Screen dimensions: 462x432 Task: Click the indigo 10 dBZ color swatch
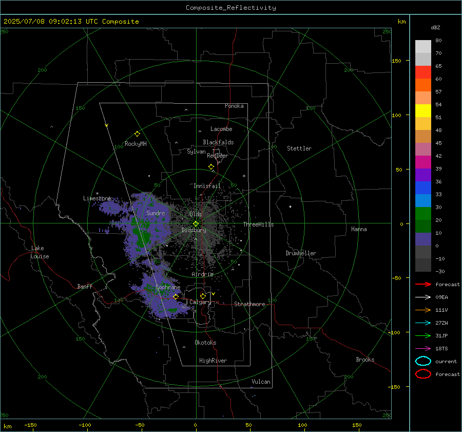pyautogui.click(x=423, y=239)
